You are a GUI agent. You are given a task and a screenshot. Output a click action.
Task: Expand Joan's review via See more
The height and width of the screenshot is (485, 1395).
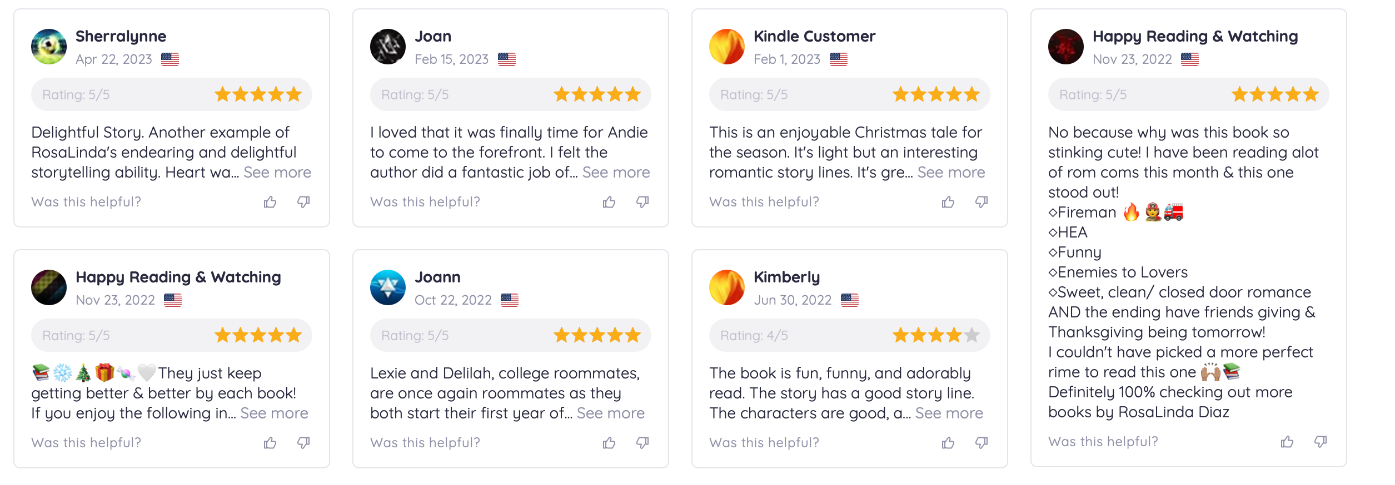click(616, 173)
